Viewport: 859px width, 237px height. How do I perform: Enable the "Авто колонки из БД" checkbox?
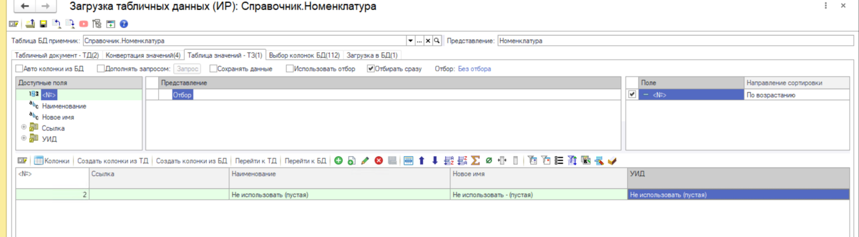pyautogui.click(x=19, y=69)
